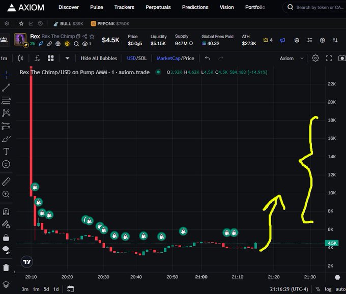Favorite Rex token with star
The image size is (346, 294).
tap(92, 36)
